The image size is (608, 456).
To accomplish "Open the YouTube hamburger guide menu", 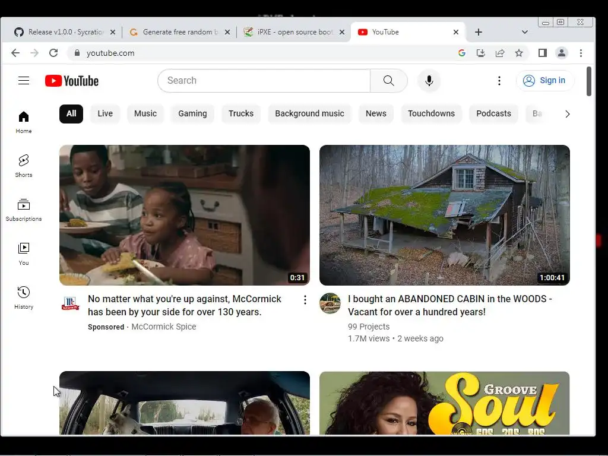I will click(24, 81).
